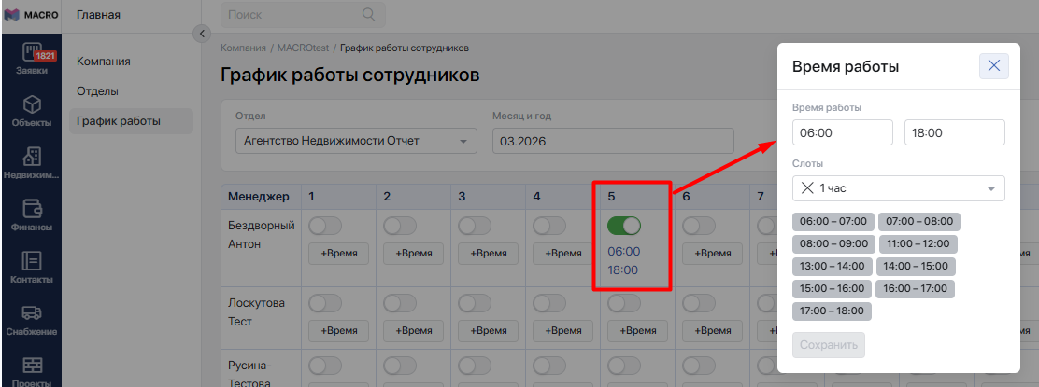The height and width of the screenshot is (387, 1039).
Task: Go to the Недвижимость building icon
Action: point(32,158)
